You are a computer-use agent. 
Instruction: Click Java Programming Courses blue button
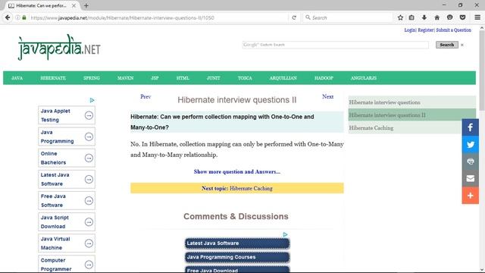pos(237,257)
